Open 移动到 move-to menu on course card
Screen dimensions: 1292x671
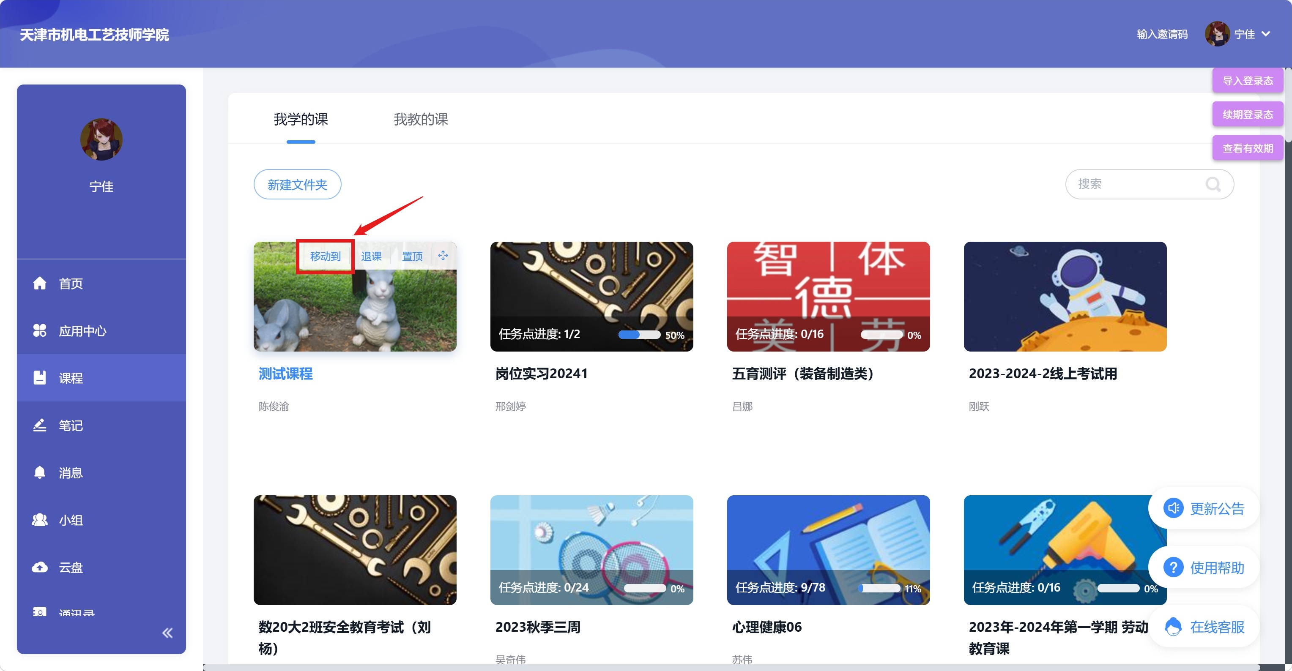pos(325,256)
